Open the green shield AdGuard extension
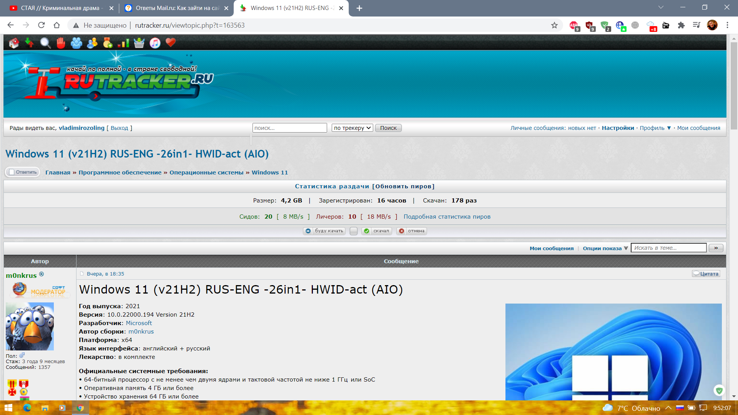Viewport: 738px width, 415px height. pyautogui.click(x=605, y=26)
